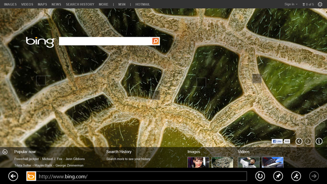The width and height of the screenshot is (327, 184).
Task: Open the second Videos thumbnail
Action: (x=273, y=162)
